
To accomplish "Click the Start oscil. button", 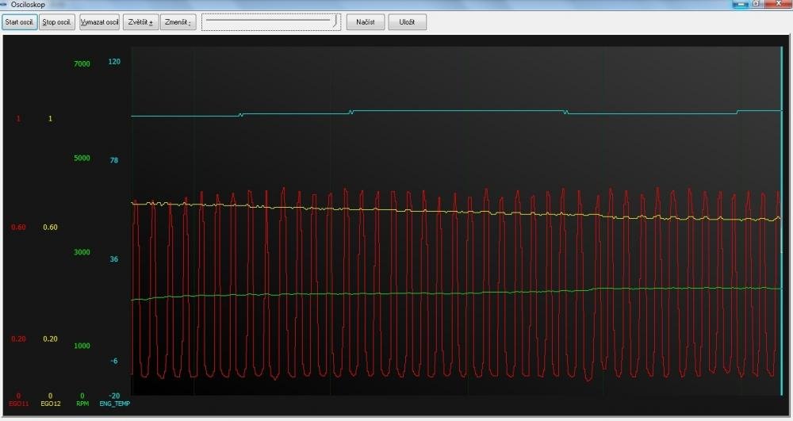I will [19, 22].
